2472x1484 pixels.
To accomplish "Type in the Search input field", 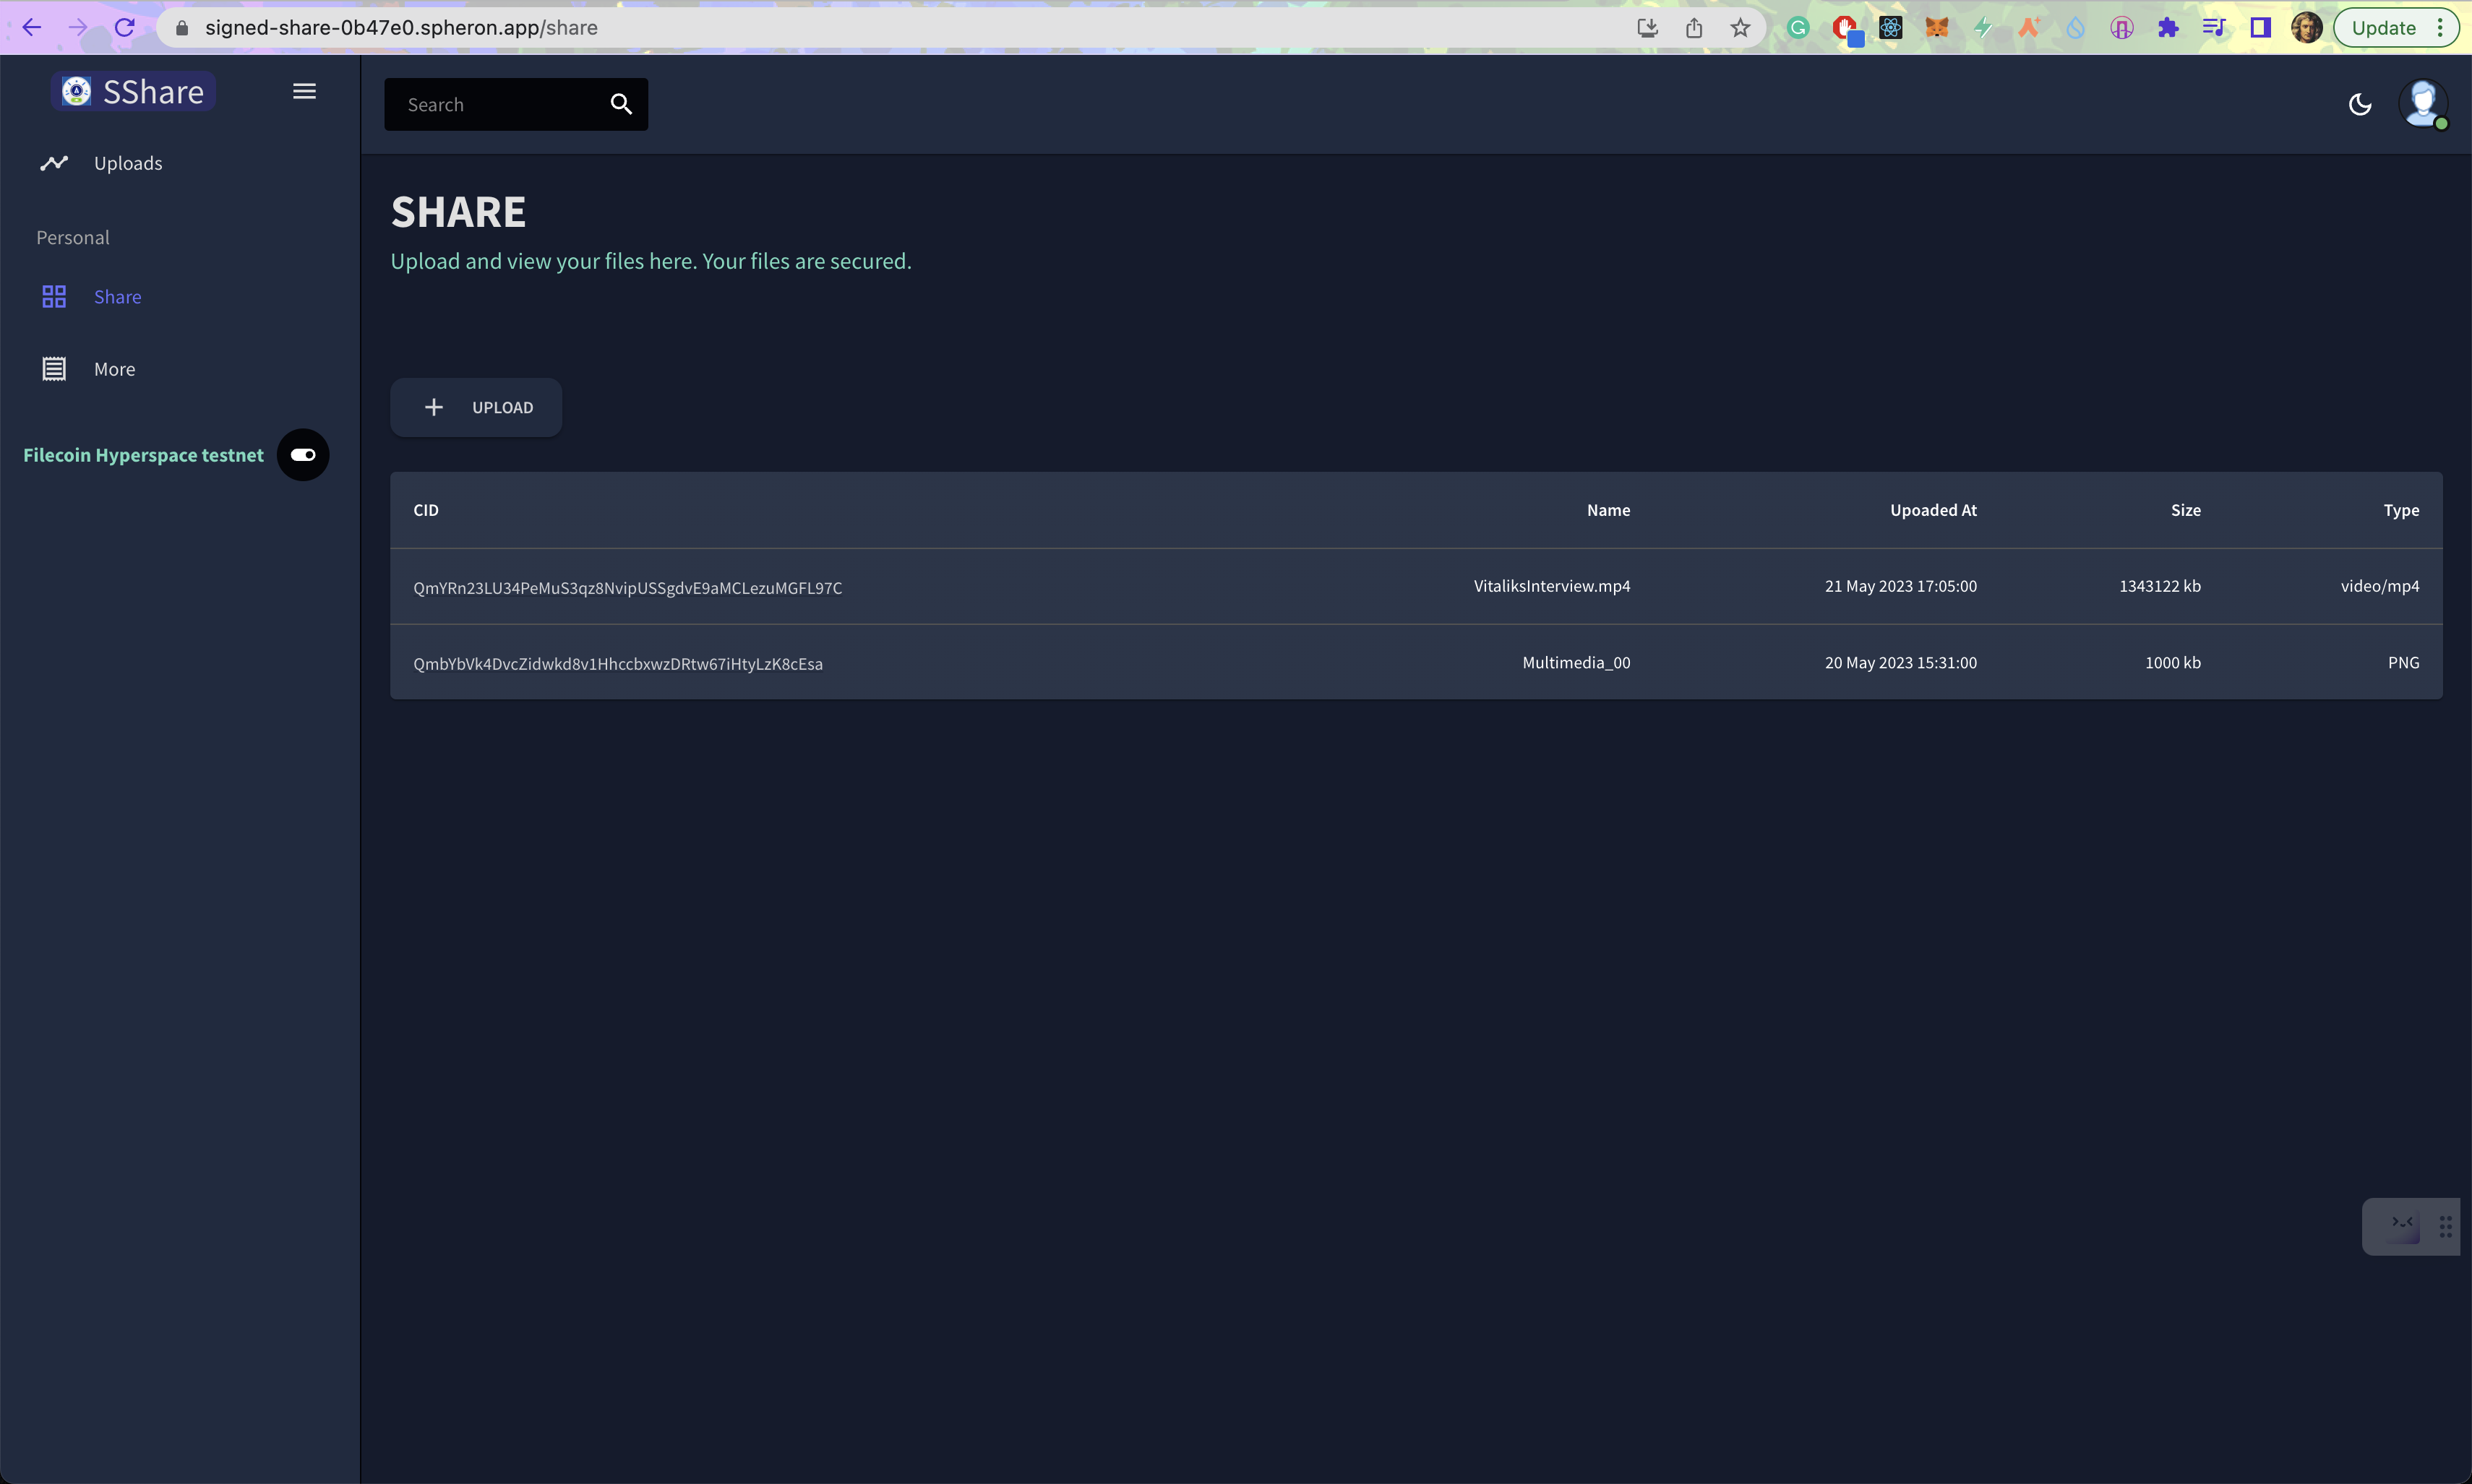I will click(x=495, y=104).
